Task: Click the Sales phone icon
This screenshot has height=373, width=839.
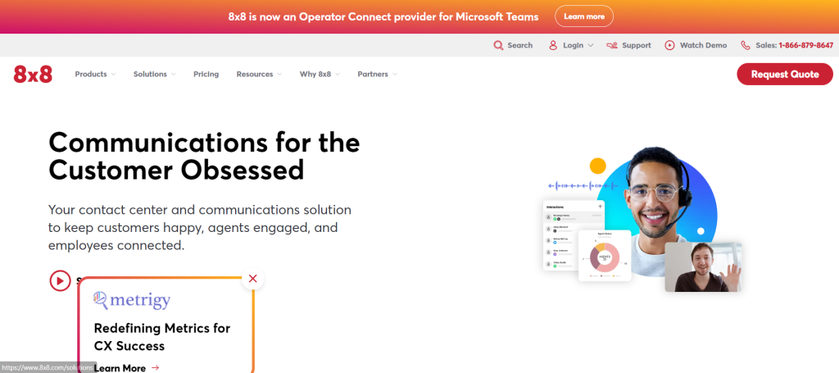Action: [x=746, y=45]
